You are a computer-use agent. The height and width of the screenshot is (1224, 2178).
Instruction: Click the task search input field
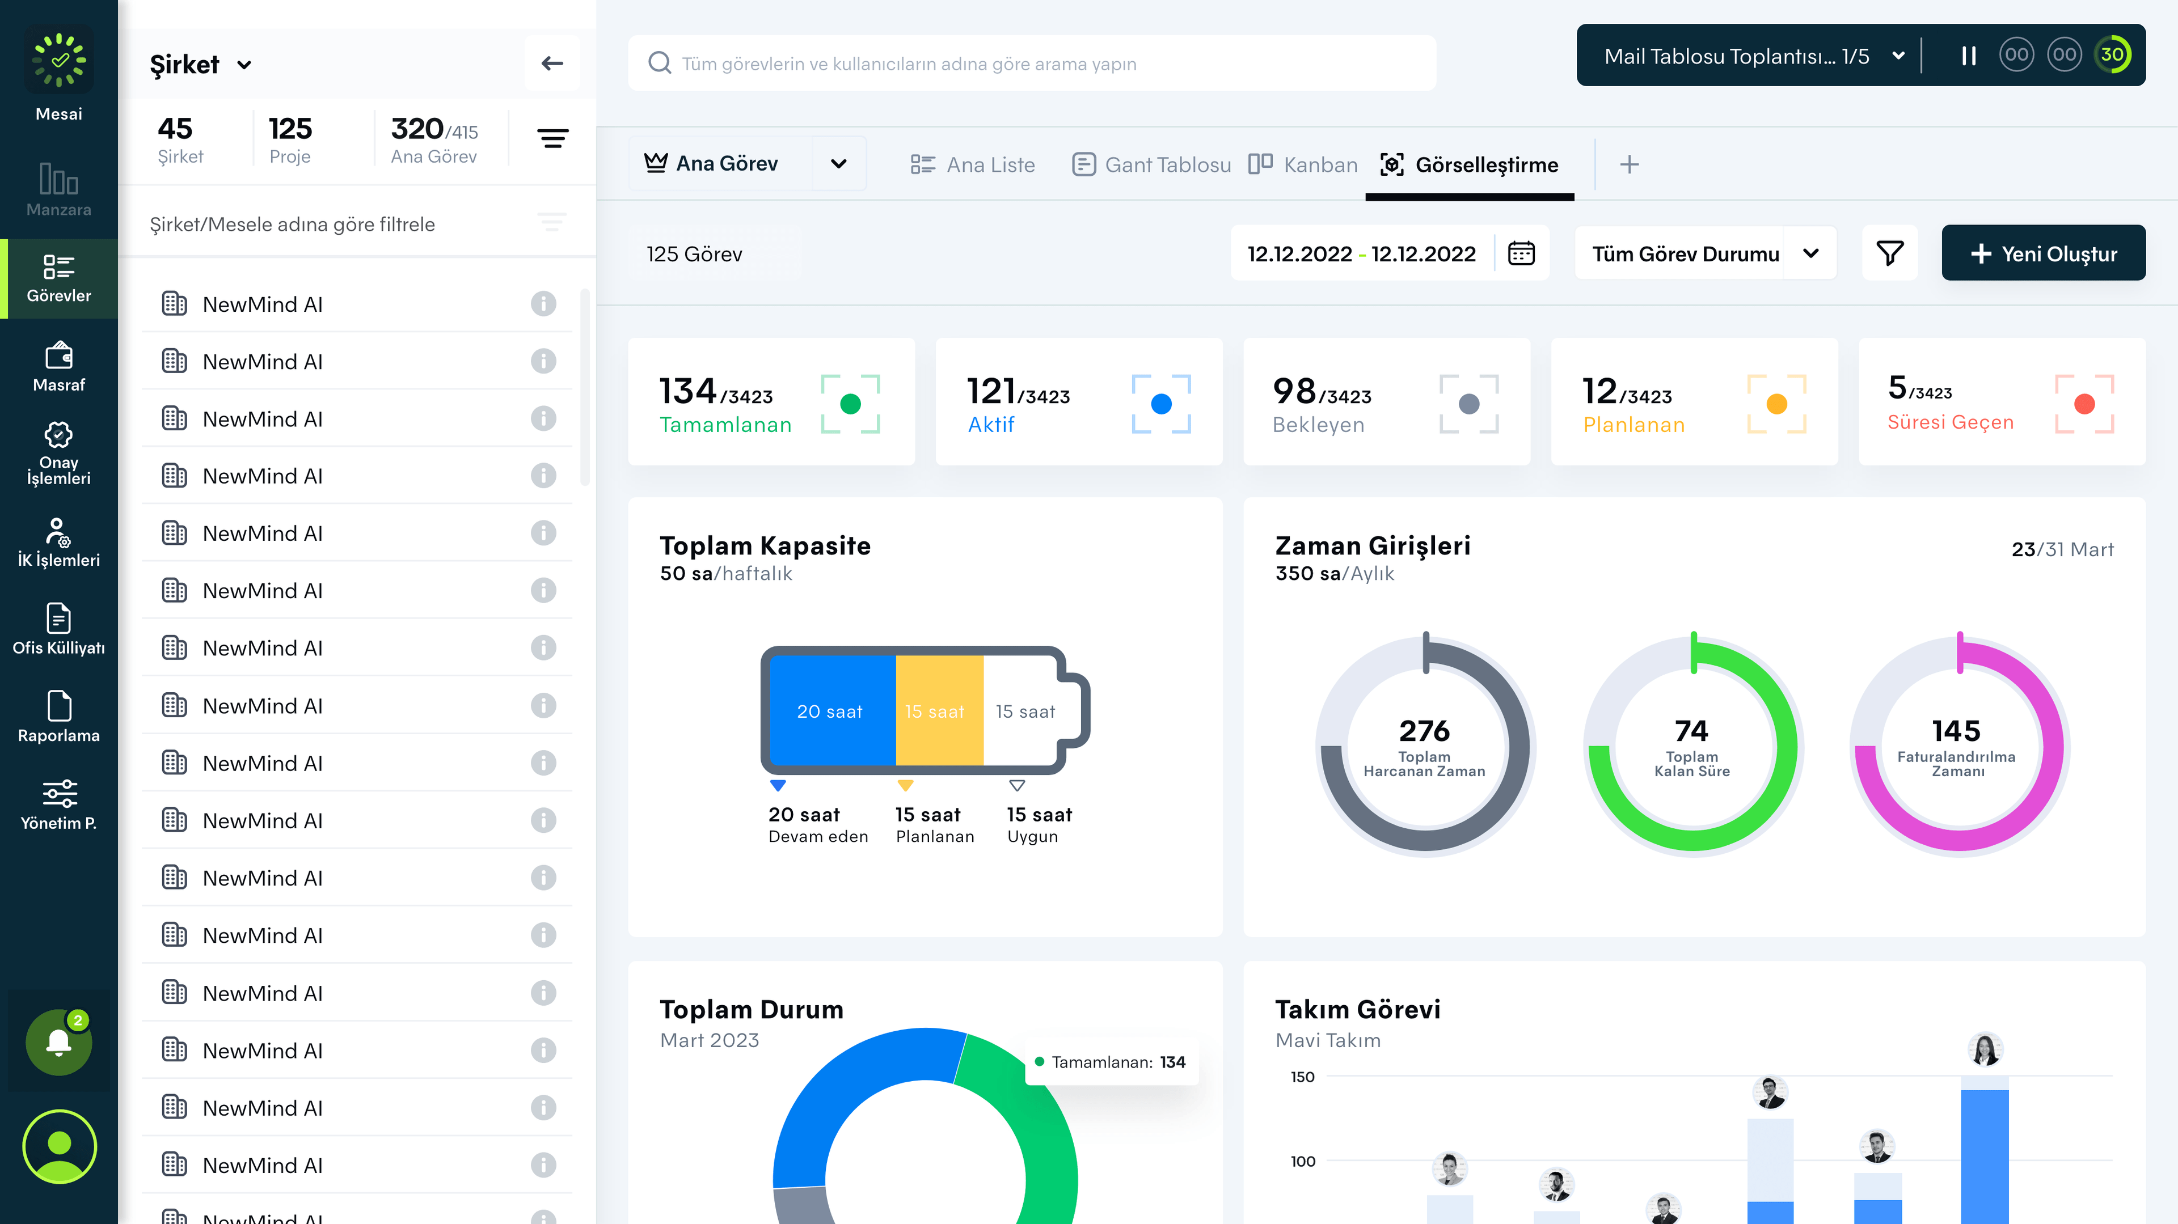(1032, 63)
